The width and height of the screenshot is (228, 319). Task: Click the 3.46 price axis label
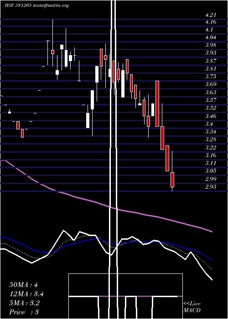pos(211,116)
